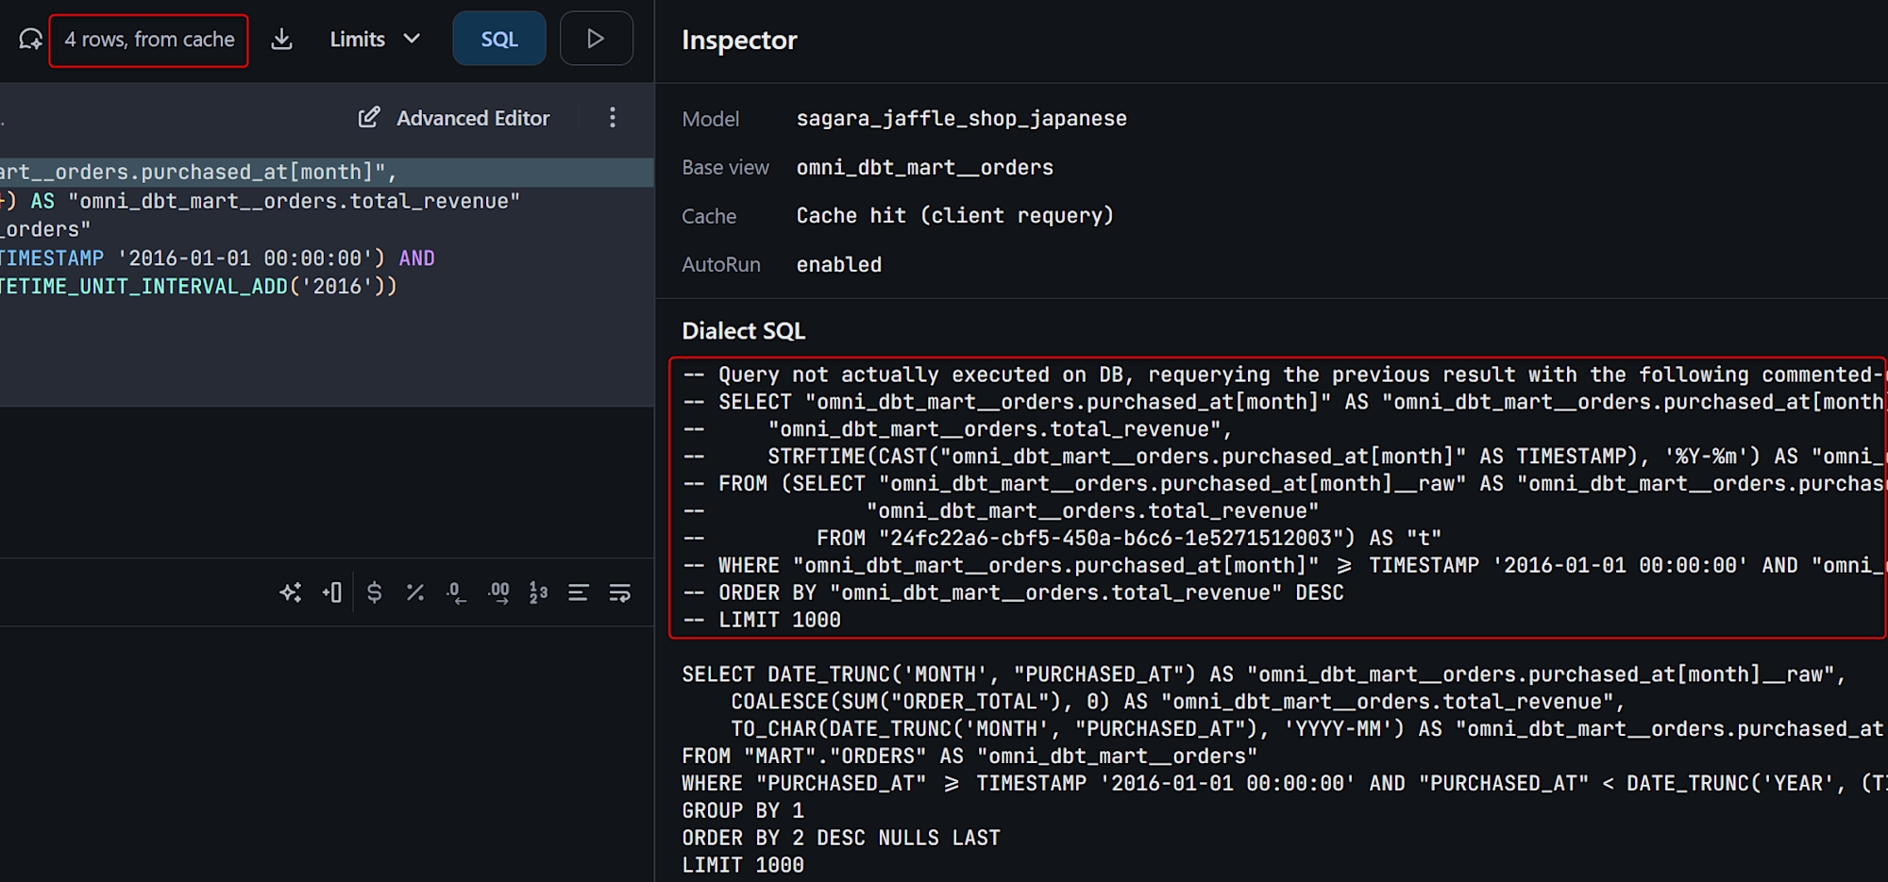Decrease decimal places
Viewport: 1888px width, 882px height.
click(456, 592)
